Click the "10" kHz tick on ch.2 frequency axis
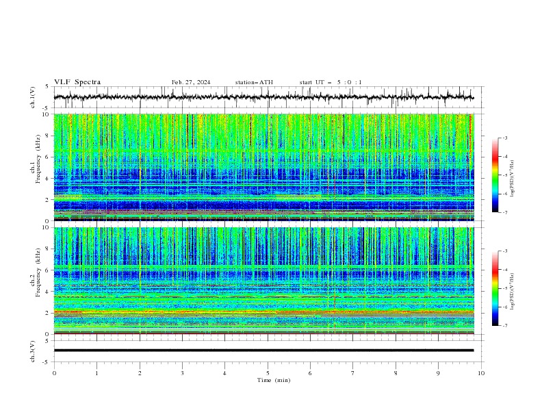This screenshot has width=542, height=419. 47,227
